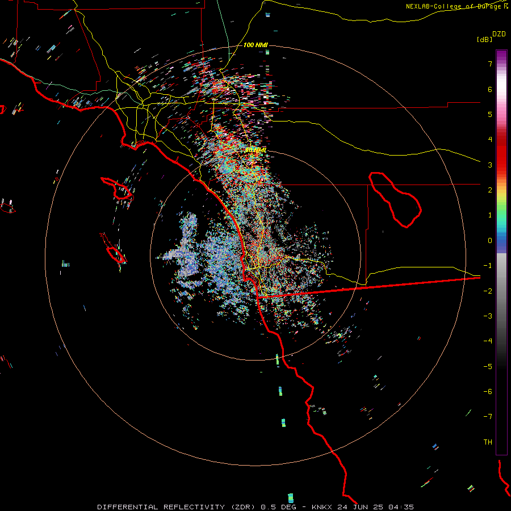
Task: Click the 5 value on color scale
Action: coord(490,114)
